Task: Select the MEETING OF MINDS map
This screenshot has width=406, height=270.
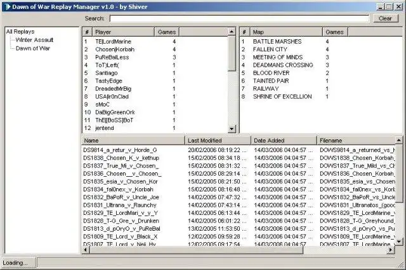Action: point(278,58)
